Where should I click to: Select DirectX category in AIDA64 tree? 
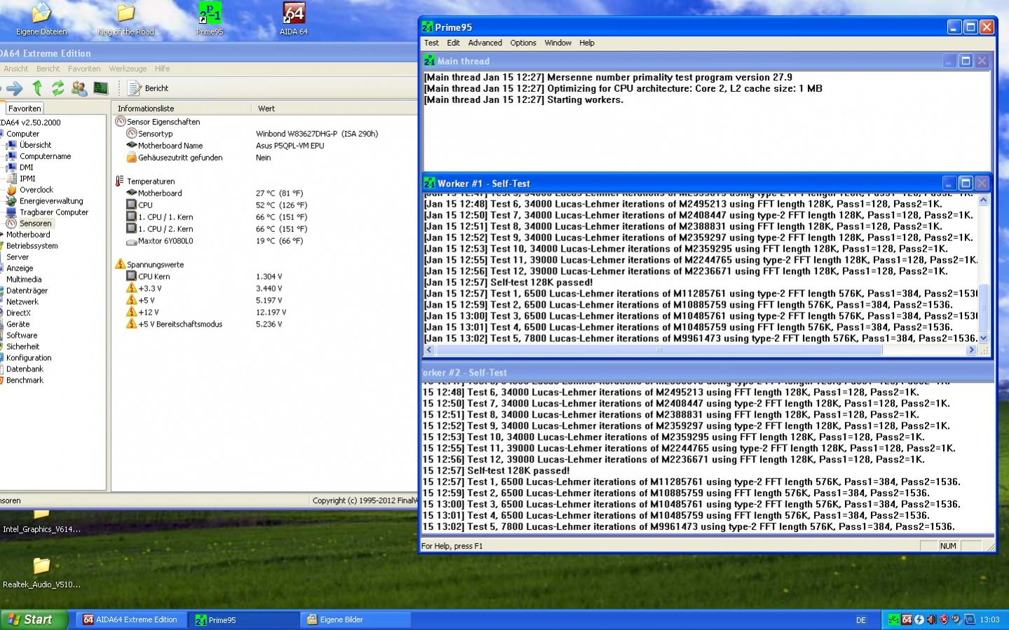click(18, 313)
